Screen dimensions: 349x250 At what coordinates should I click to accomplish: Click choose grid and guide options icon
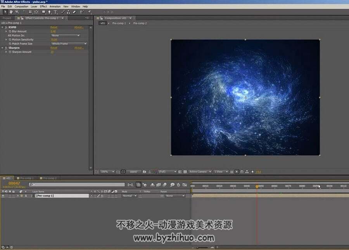118,172
